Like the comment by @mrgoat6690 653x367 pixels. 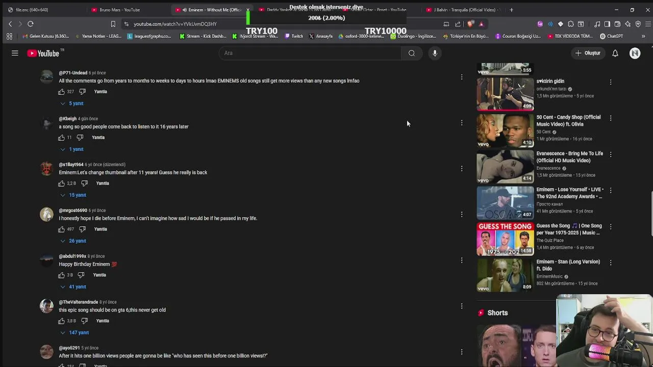(x=62, y=229)
